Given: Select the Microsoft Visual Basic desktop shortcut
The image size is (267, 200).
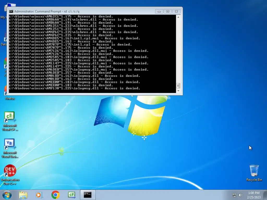Looking at the screenshot, I should [10, 148].
